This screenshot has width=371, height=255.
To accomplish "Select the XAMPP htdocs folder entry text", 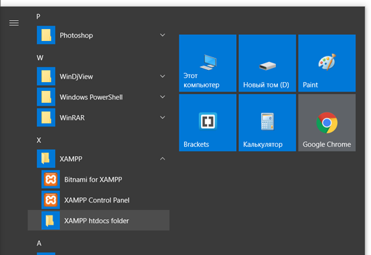I will (x=96, y=221).
